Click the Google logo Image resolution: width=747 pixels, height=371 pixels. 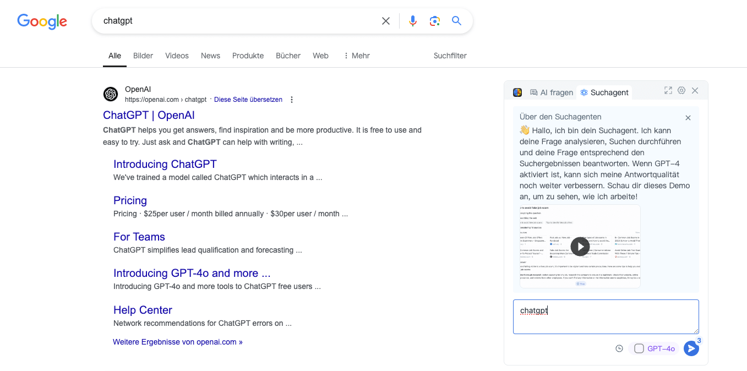click(42, 21)
